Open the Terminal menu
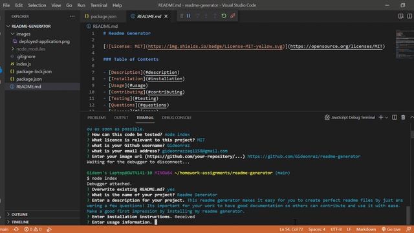 pos(99,5)
